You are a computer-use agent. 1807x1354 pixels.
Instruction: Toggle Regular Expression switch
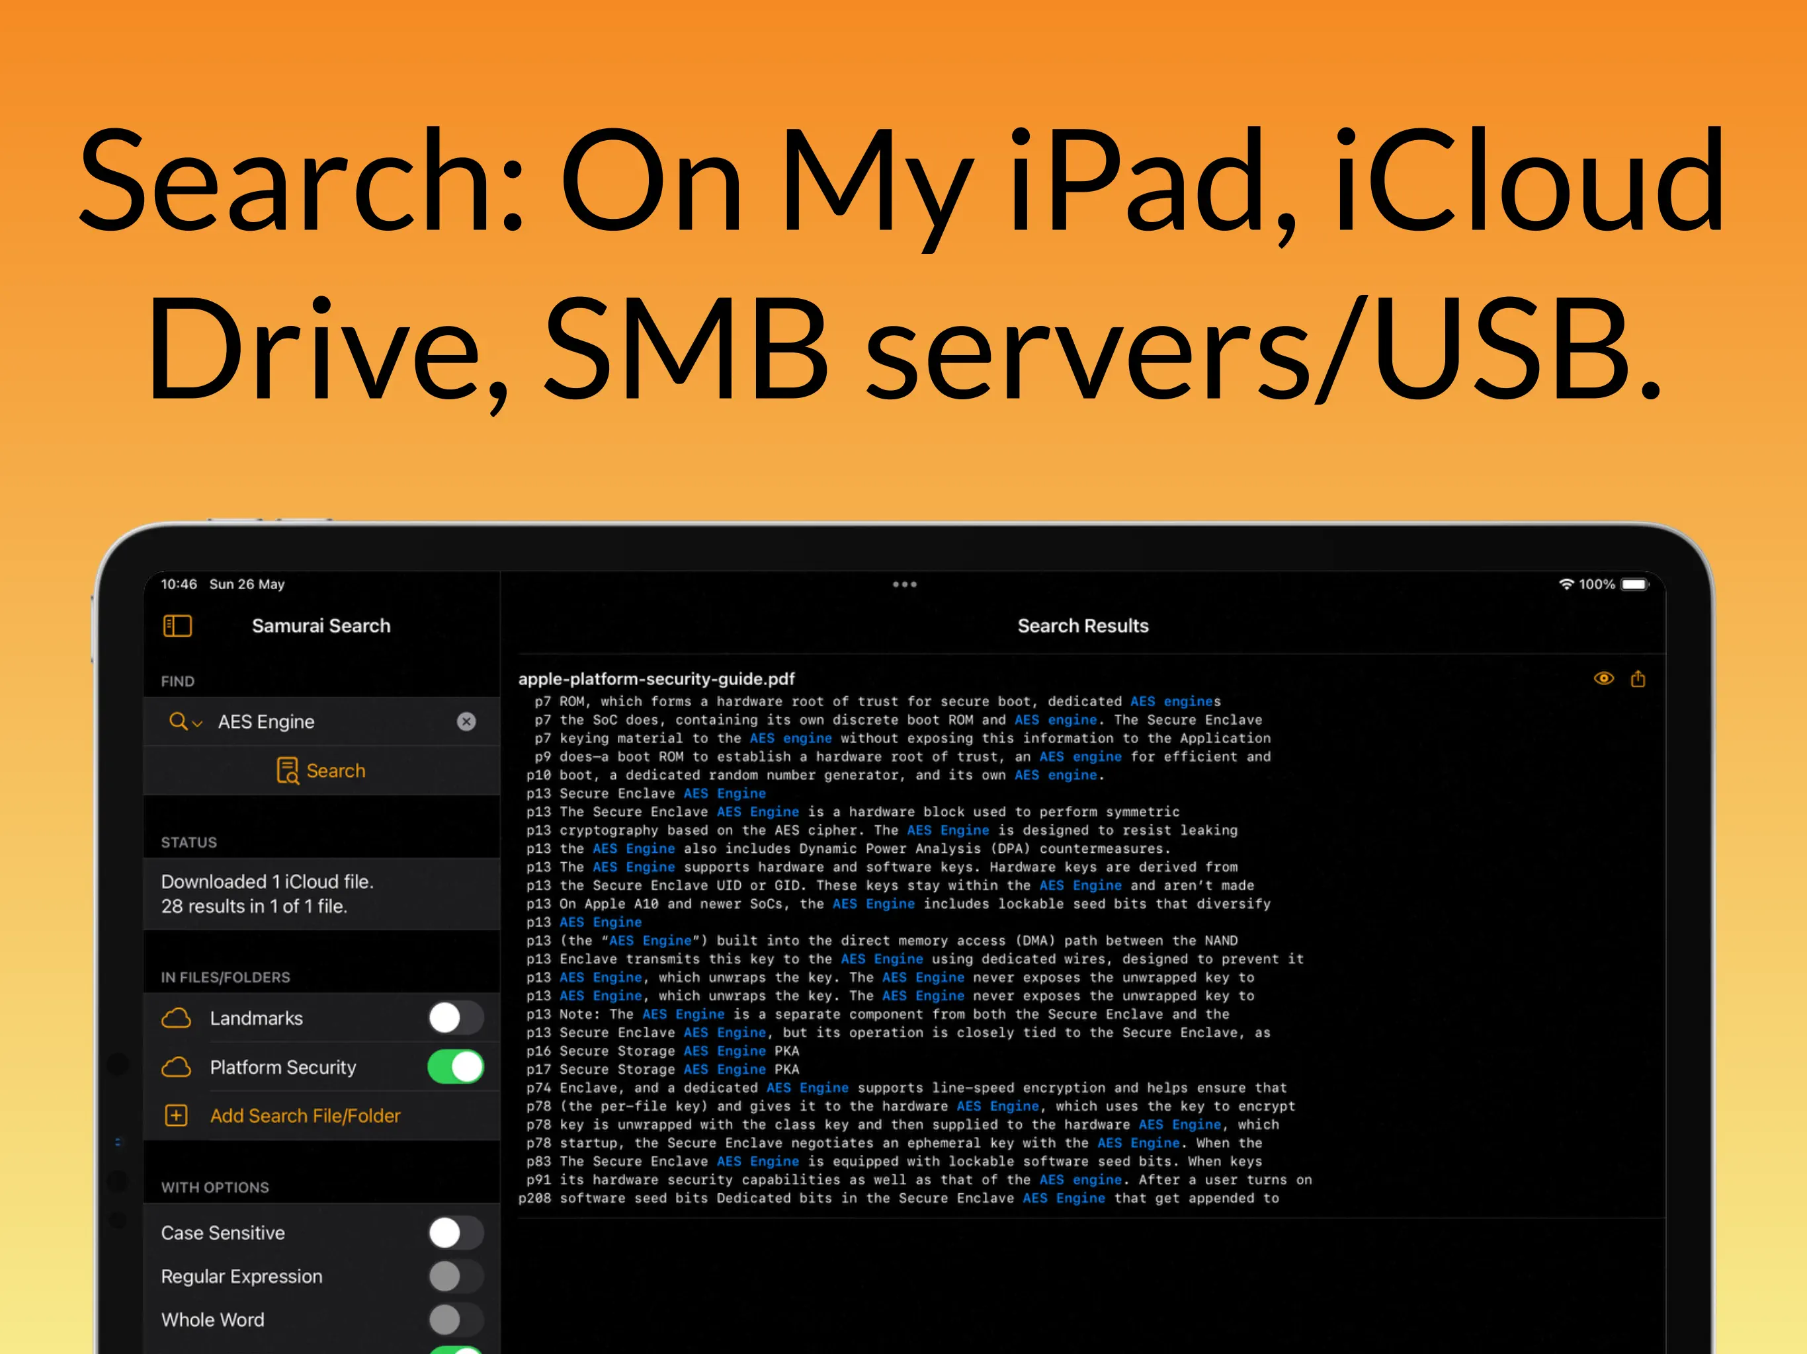[x=455, y=1275]
